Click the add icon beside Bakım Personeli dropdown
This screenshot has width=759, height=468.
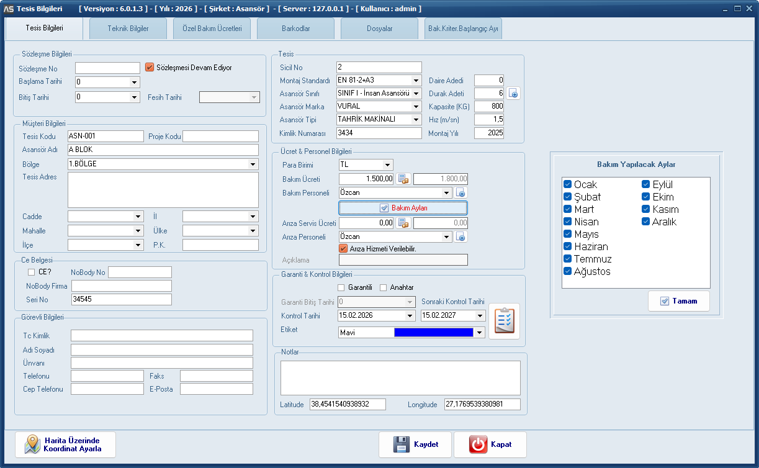coord(460,192)
